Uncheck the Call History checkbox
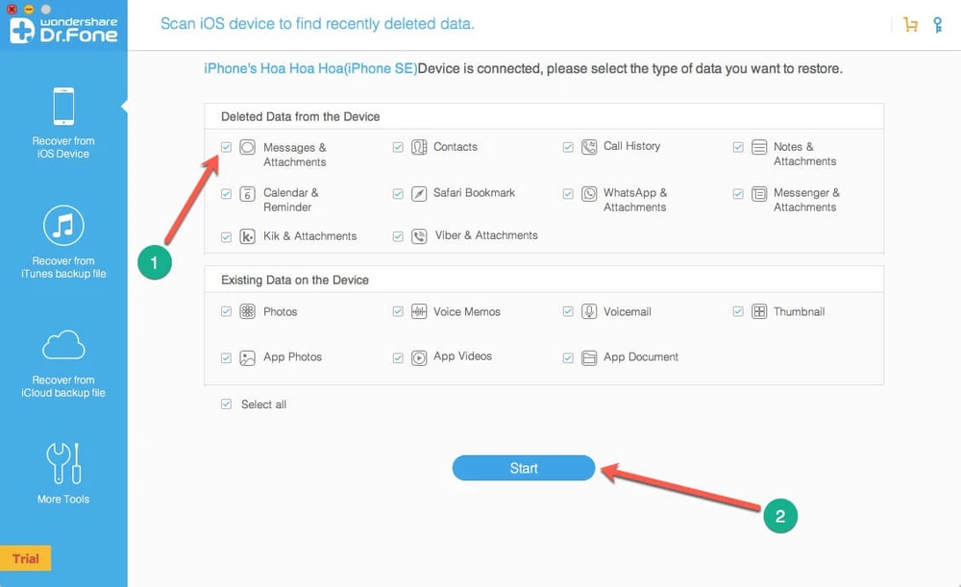The image size is (961, 587). coord(568,147)
